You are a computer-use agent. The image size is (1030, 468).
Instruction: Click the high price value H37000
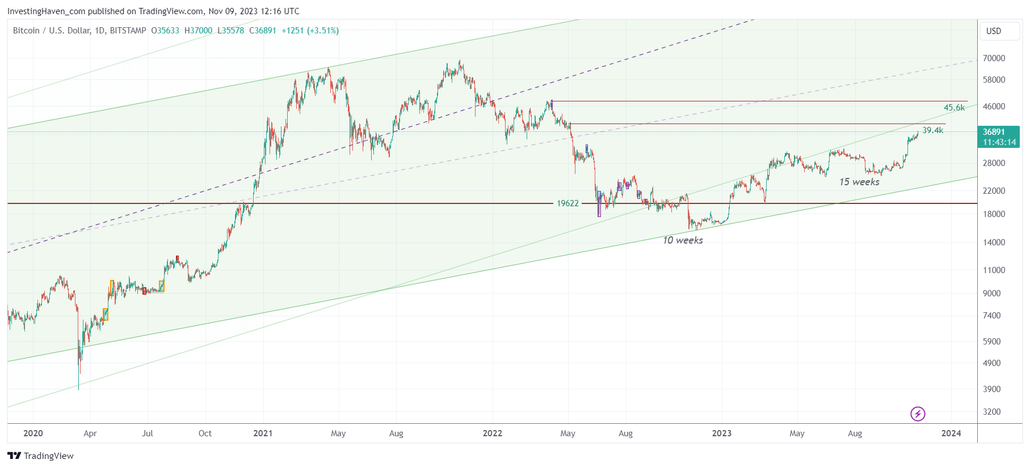tap(199, 31)
